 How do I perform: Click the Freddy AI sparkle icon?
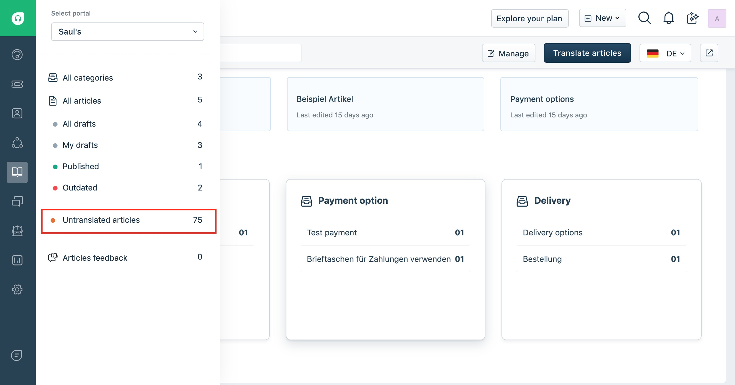pyautogui.click(x=692, y=18)
